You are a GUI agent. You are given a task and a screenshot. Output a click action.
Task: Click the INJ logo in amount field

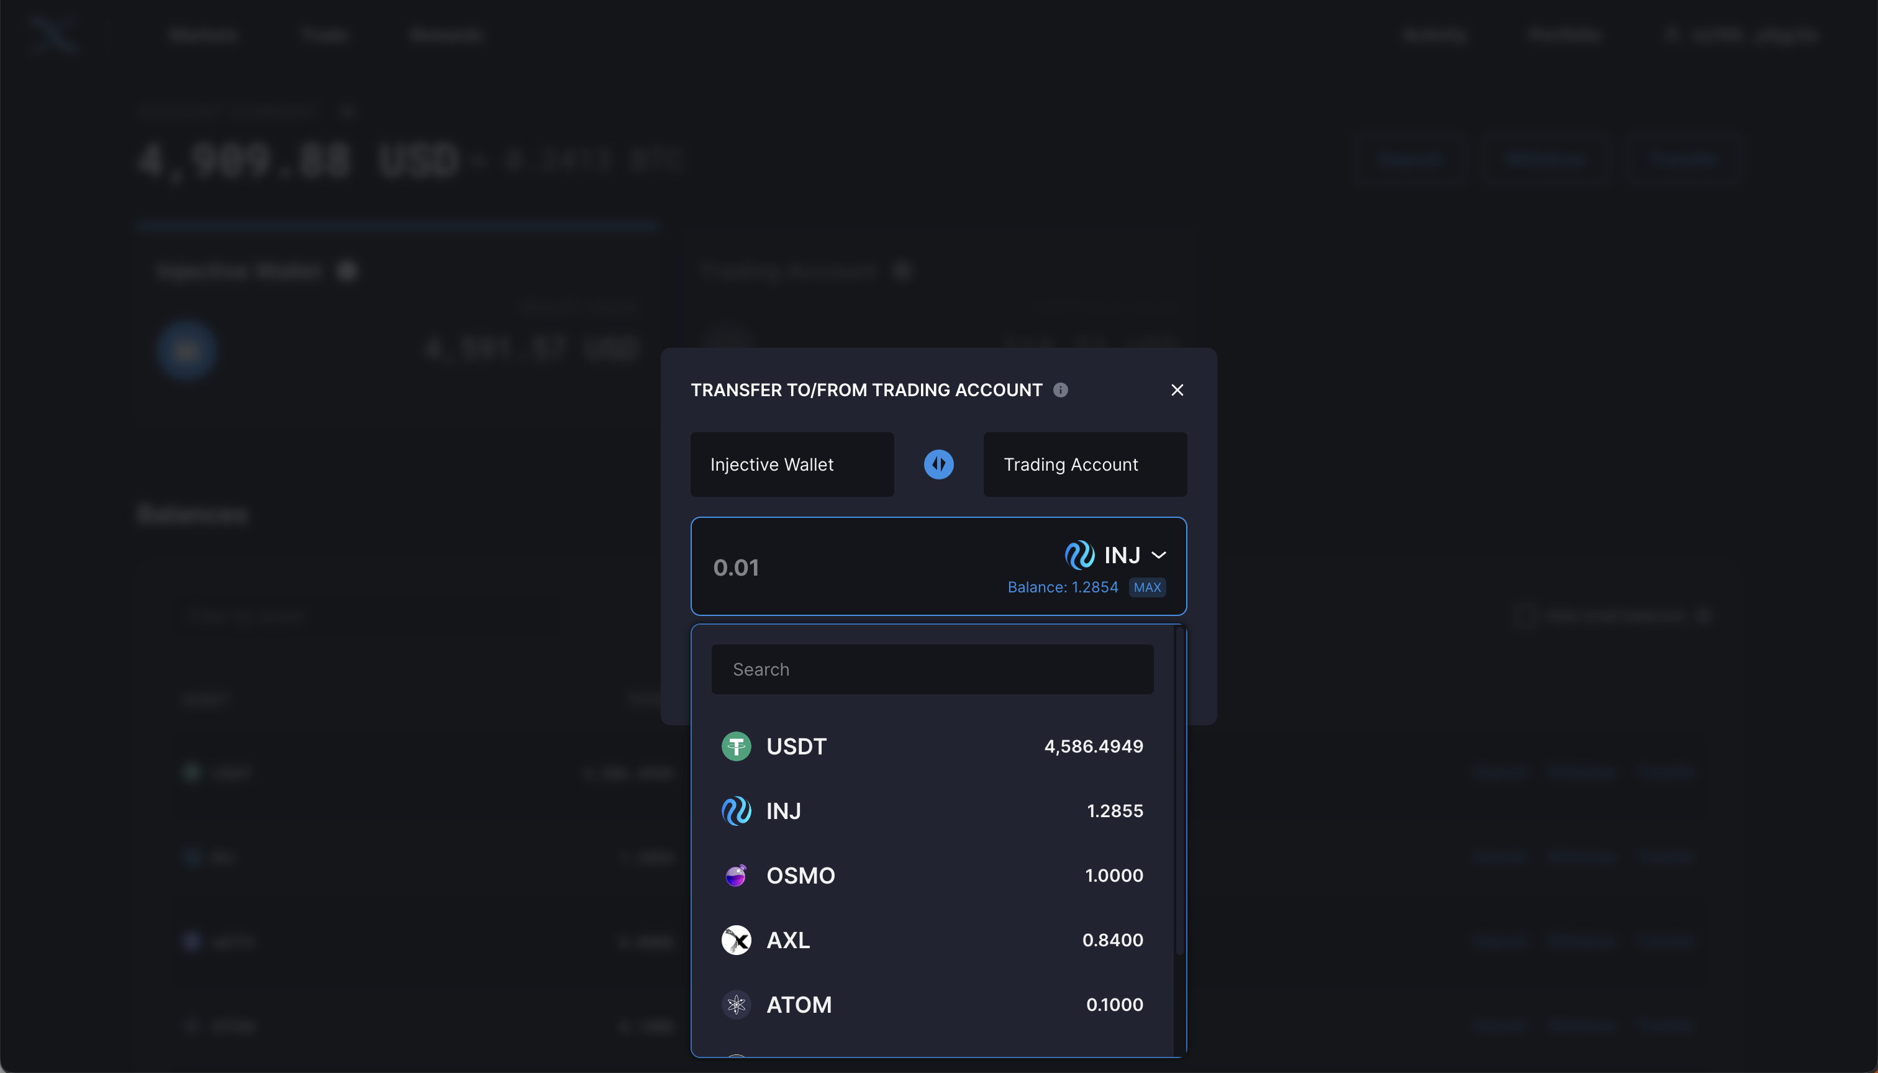(x=1079, y=555)
